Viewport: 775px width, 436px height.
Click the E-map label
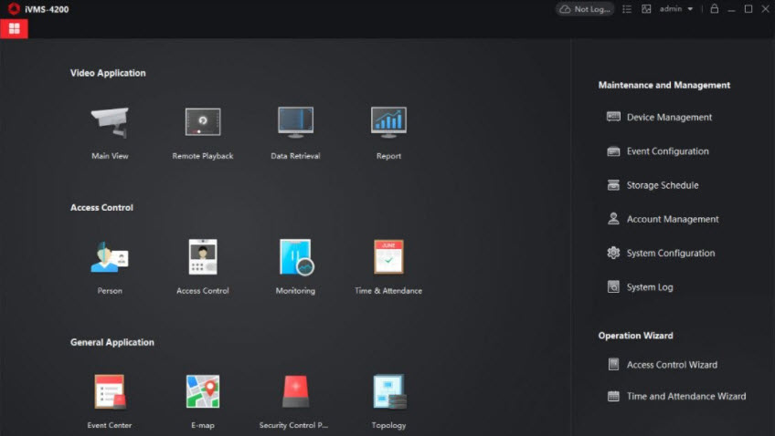point(203,425)
